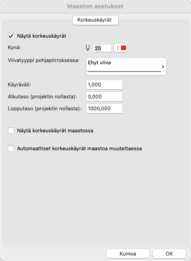The height and width of the screenshot is (261, 191).
Task: Click the pen number field showing 20
Action: point(102,48)
